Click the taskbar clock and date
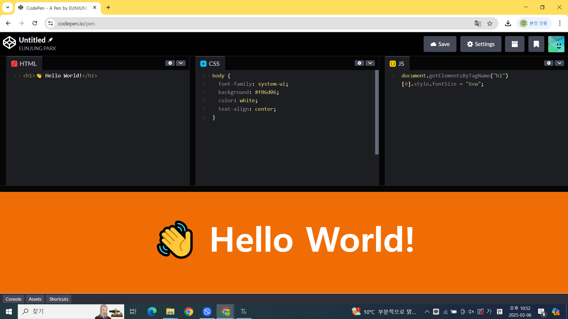568x319 pixels. pyautogui.click(x=520, y=312)
